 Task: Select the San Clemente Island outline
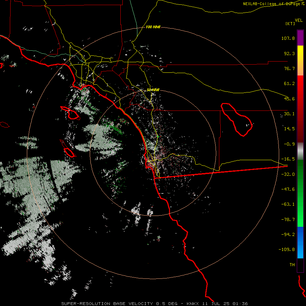point(68,149)
